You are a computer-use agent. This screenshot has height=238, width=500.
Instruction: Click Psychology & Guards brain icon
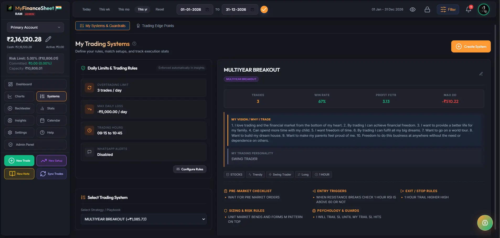click(x=314, y=211)
